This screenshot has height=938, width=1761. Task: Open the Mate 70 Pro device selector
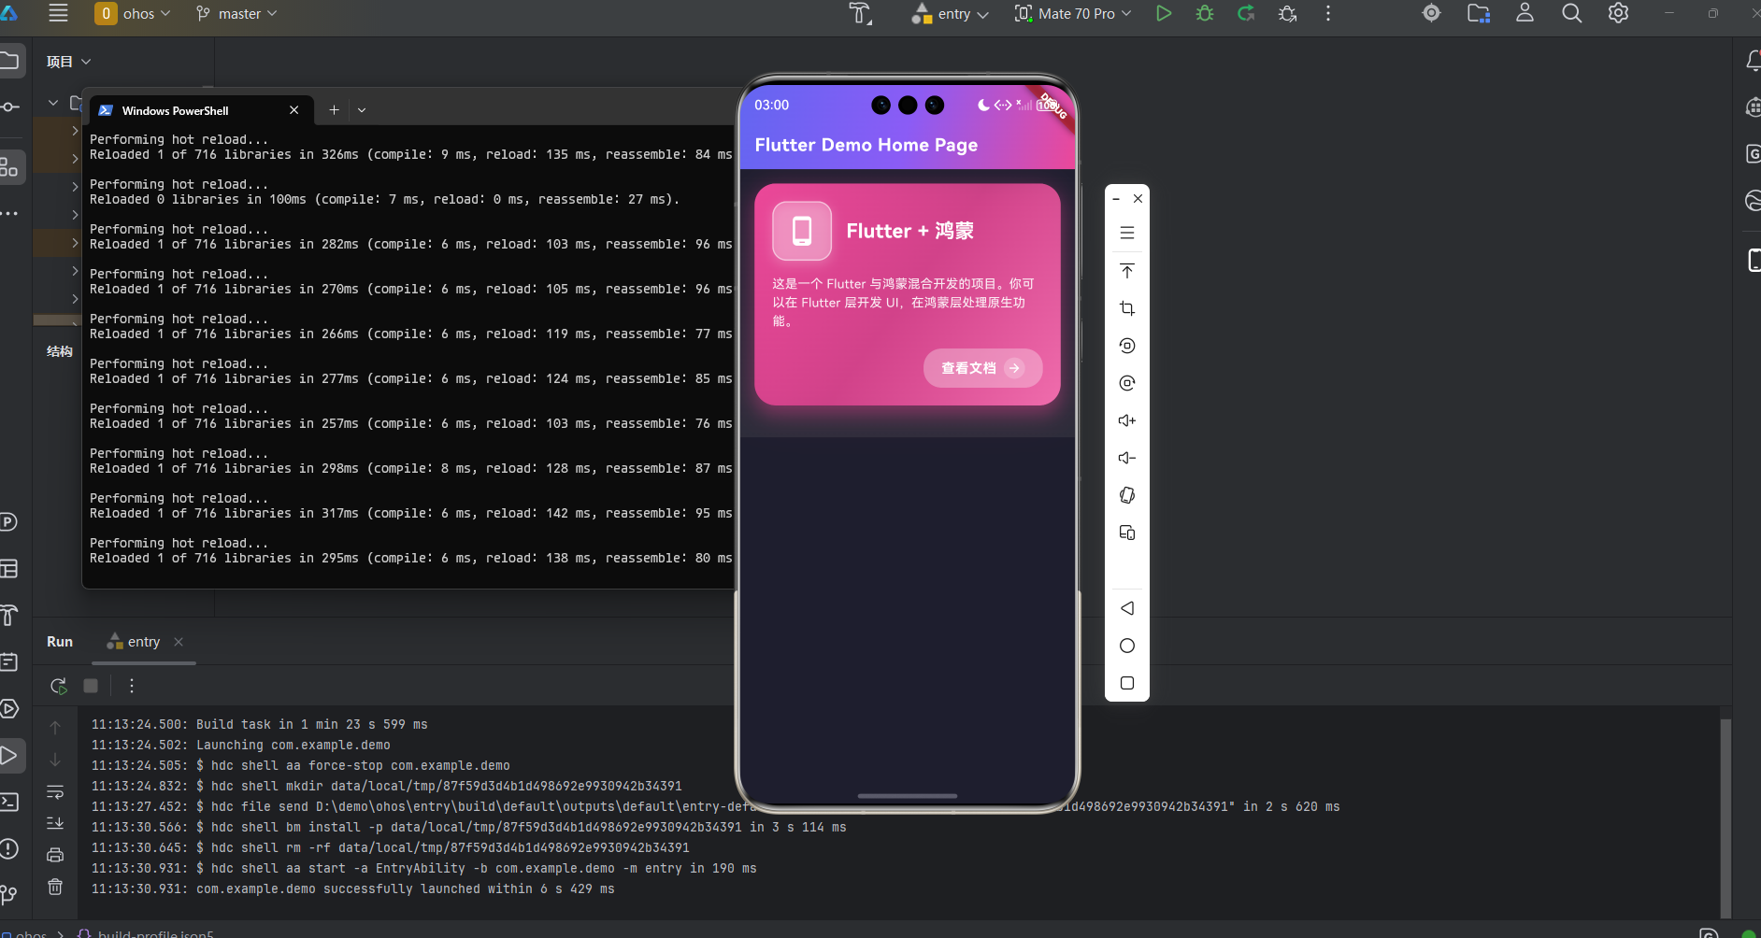coord(1073,13)
